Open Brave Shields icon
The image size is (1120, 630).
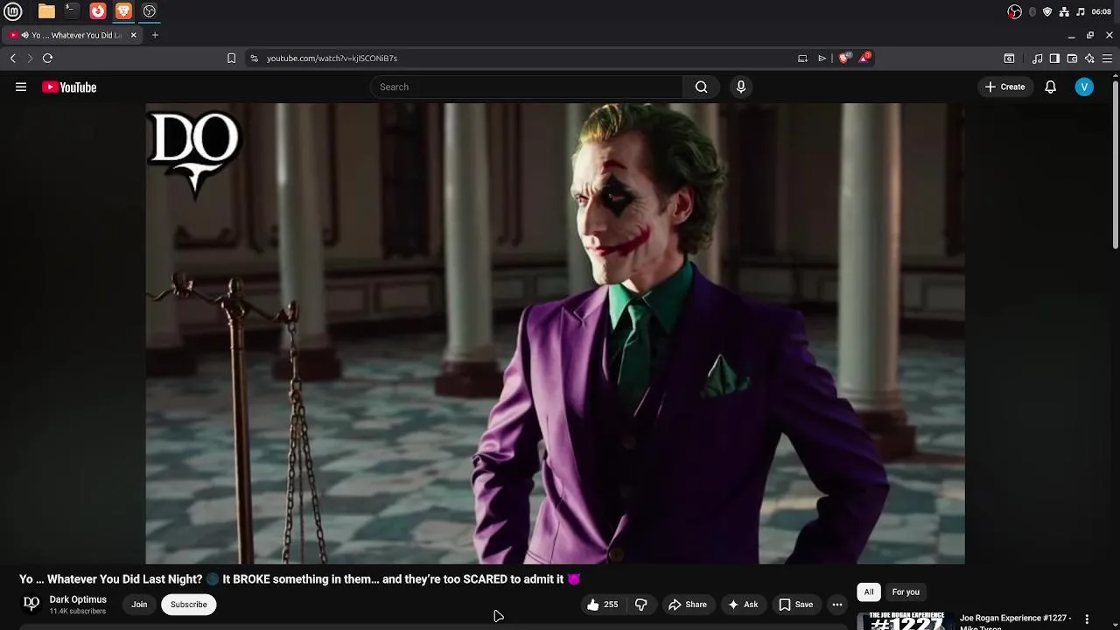click(x=844, y=58)
